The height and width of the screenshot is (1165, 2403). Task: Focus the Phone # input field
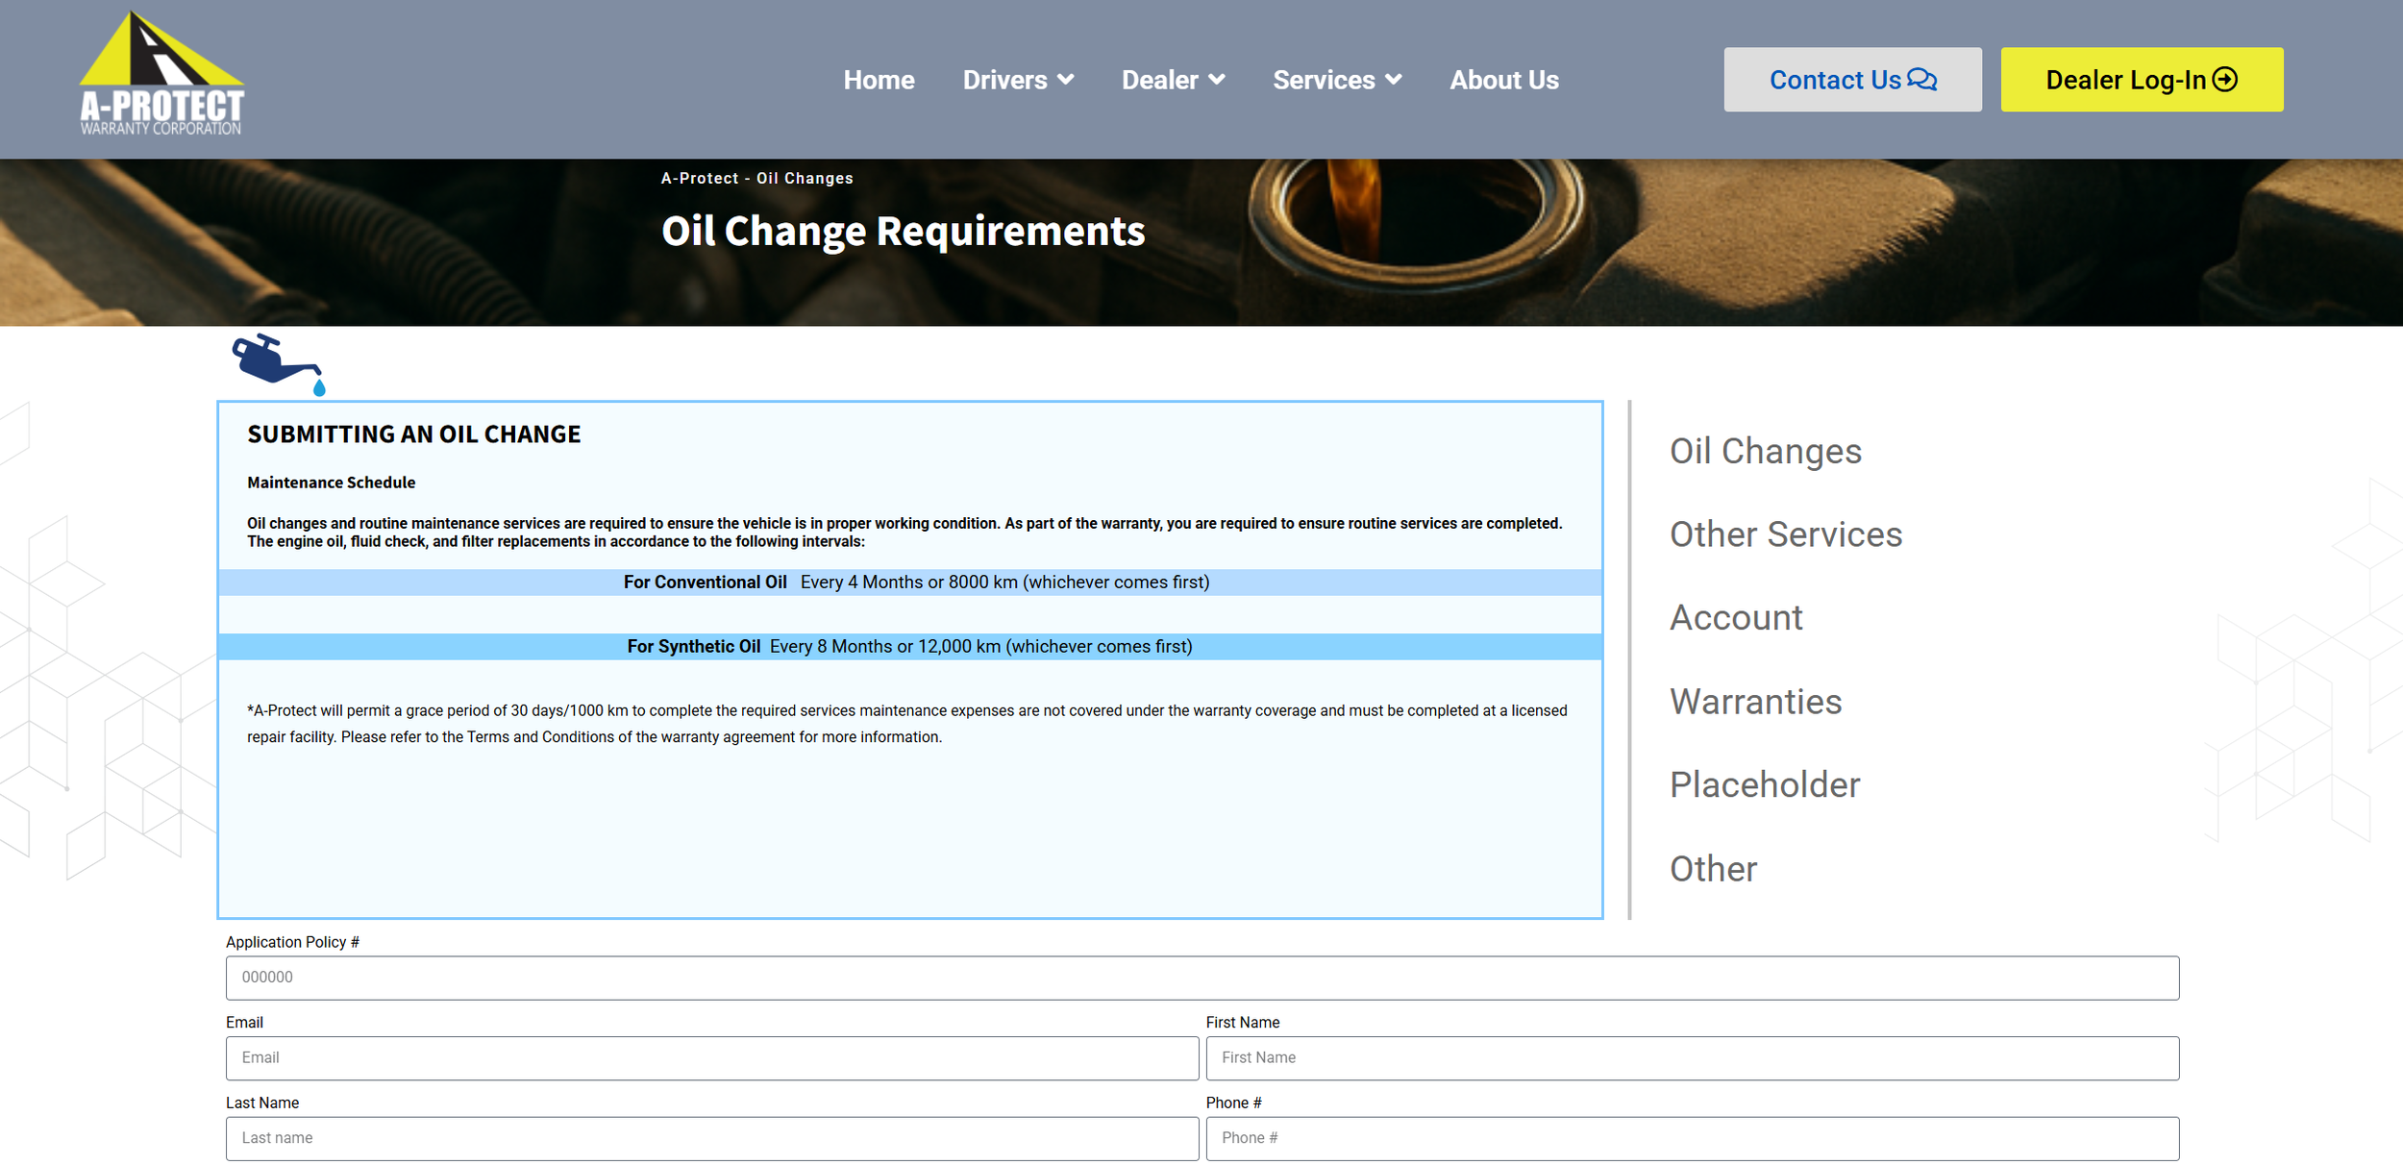tap(1692, 1138)
